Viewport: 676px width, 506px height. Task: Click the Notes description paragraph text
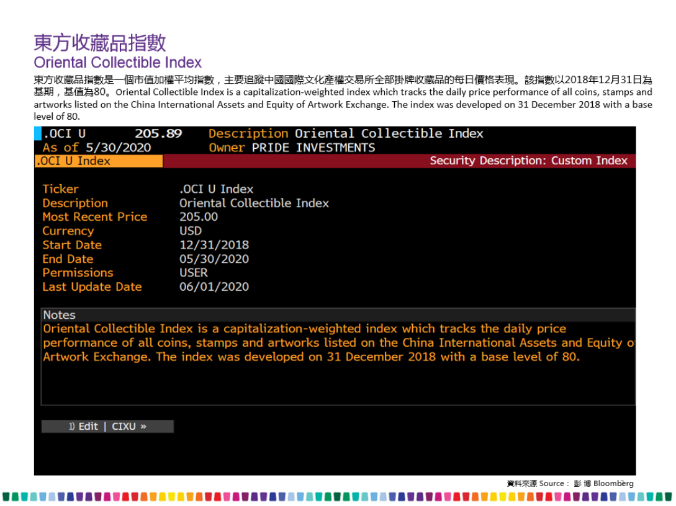tap(339, 343)
